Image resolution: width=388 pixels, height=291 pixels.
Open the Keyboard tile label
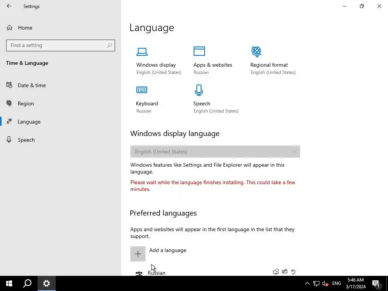point(147,103)
